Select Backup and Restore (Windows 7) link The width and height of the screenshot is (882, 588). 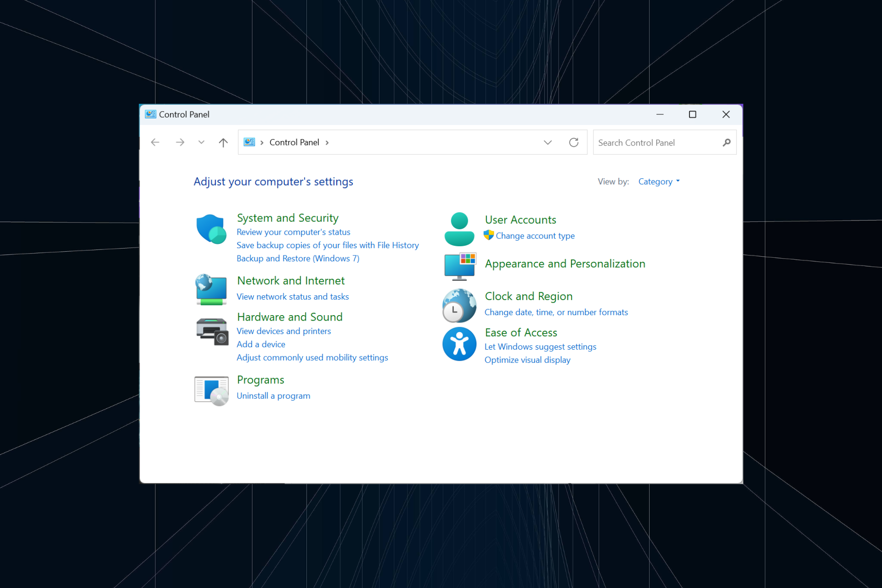[298, 258]
